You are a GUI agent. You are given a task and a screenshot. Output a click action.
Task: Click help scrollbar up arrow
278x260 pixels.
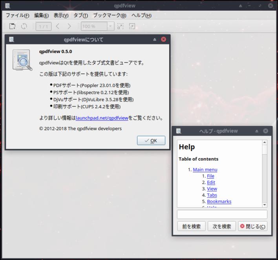point(265,142)
